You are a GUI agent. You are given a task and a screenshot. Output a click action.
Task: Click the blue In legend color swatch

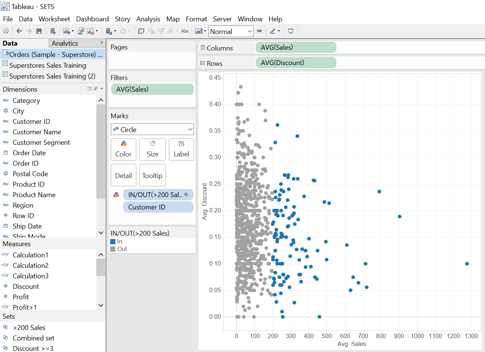pyautogui.click(x=113, y=242)
